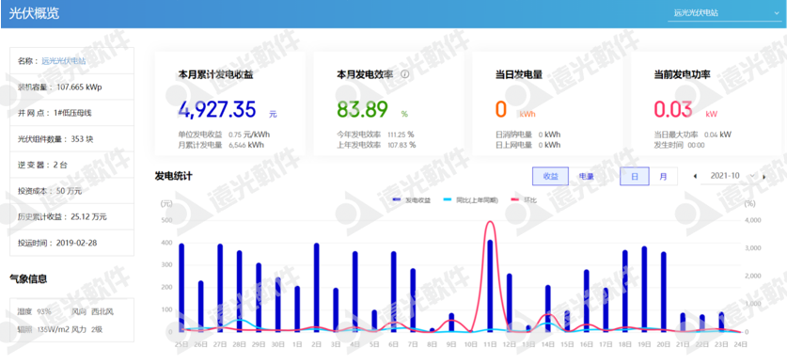Switch chart to 电量 view
The width and height of the screenshot is (787, 364).
pyautogui.click(x=586, y=176)
